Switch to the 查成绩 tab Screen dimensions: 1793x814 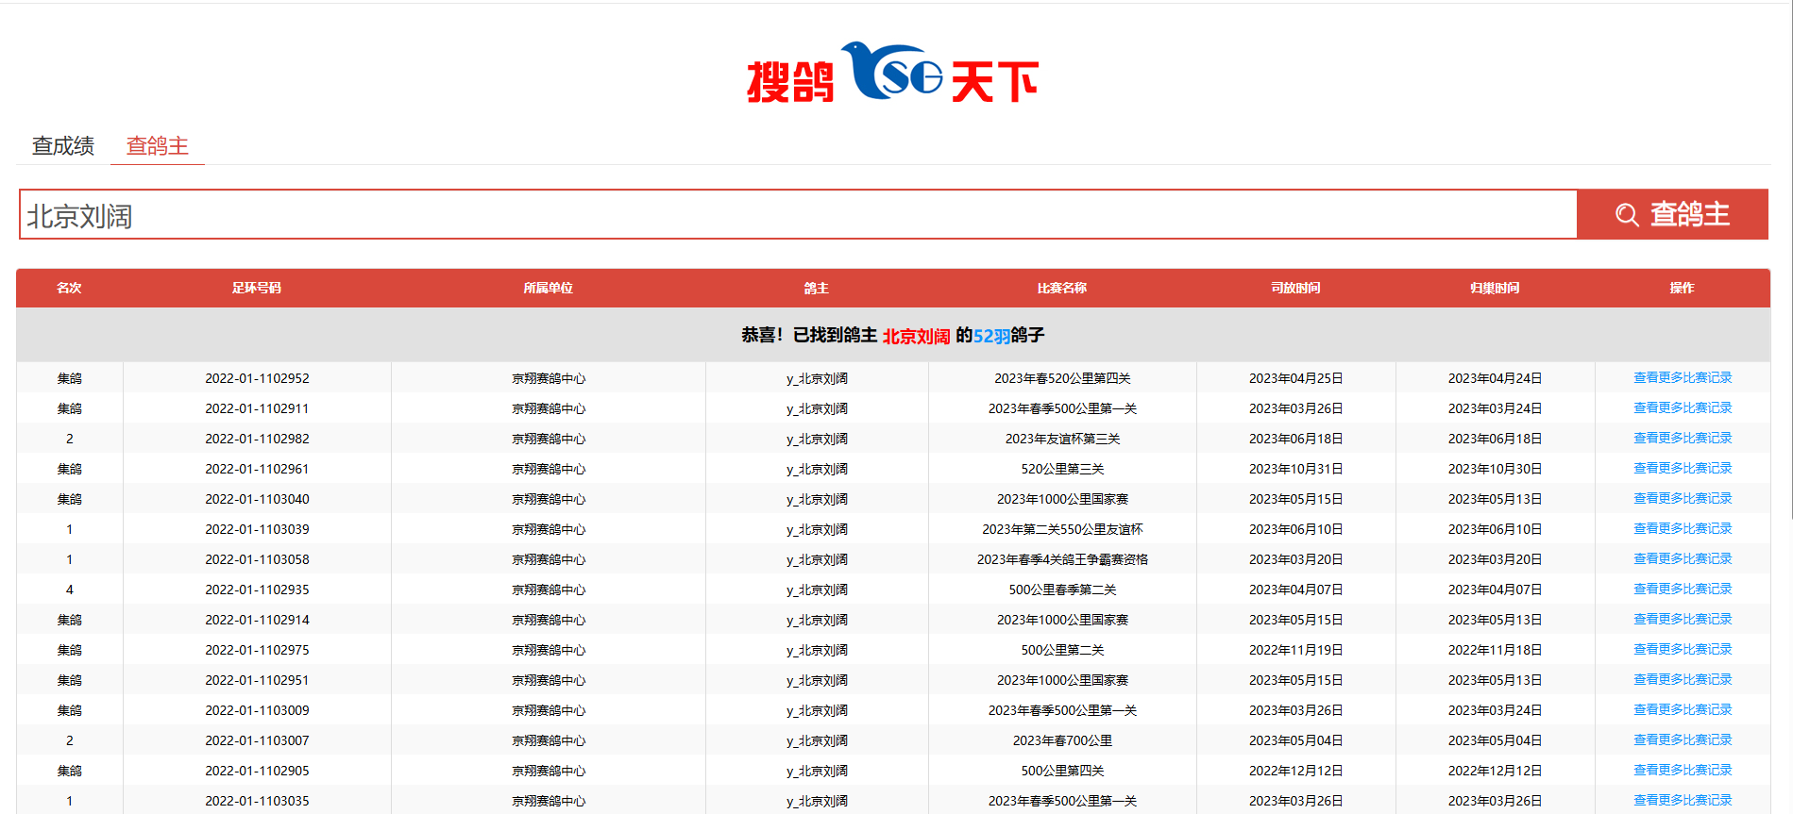(x=63, y=146)
